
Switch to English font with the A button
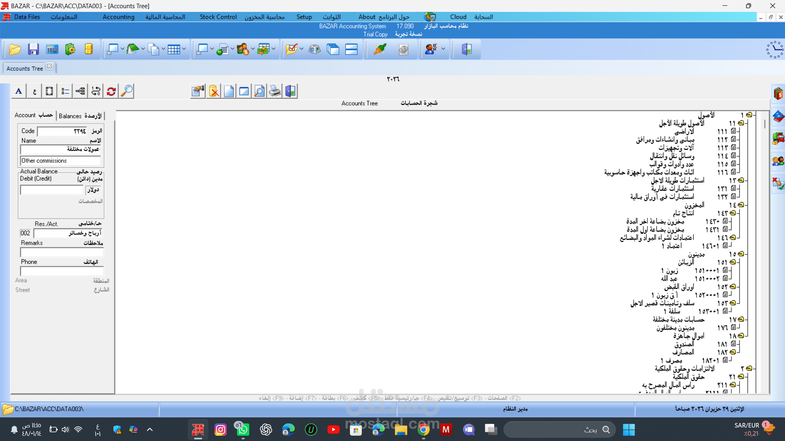click(19, 91)
